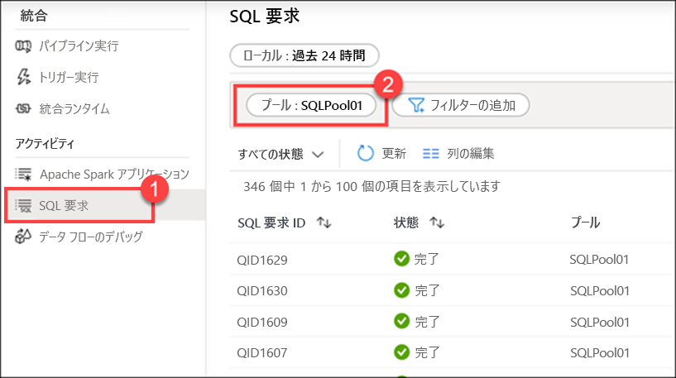Select request QID1629
This screenshot has width=676, height=378.
click(262, 260)
